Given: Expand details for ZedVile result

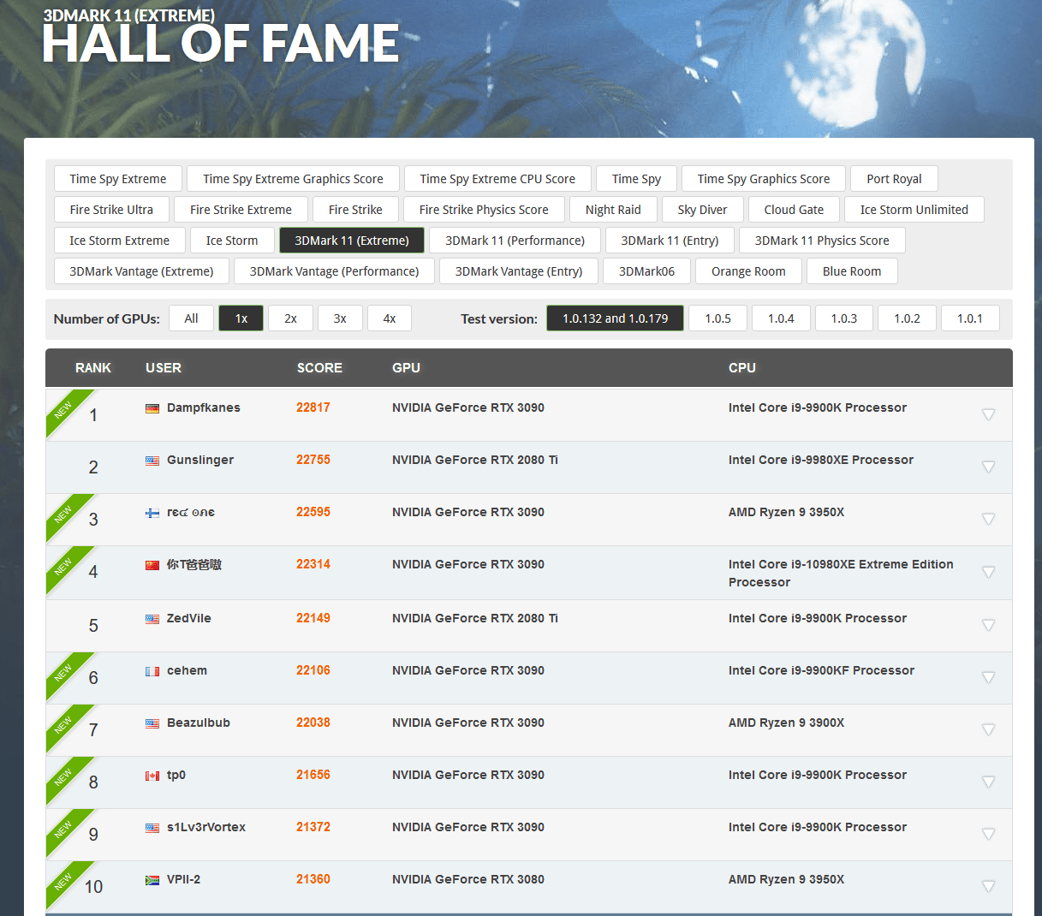Looking at the screenshot, I should (x=988, y=625).
